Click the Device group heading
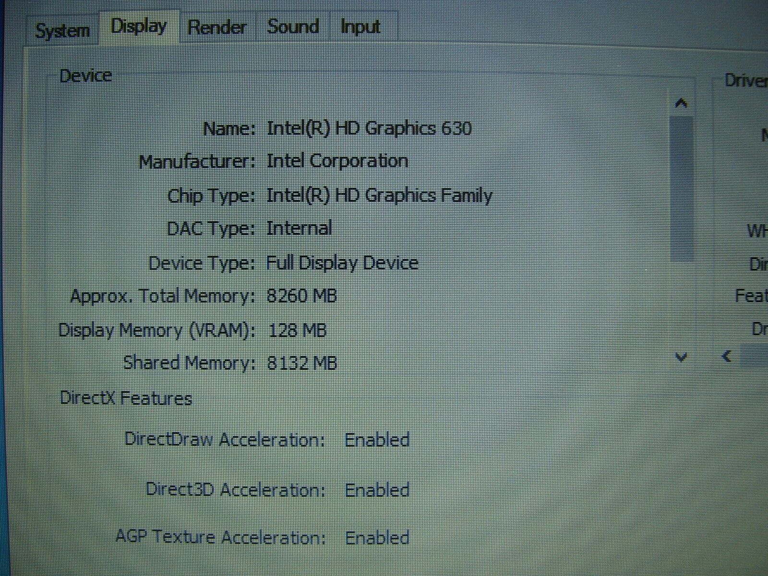The height and width of the screenshot is (576, 768). coord(85,76)
